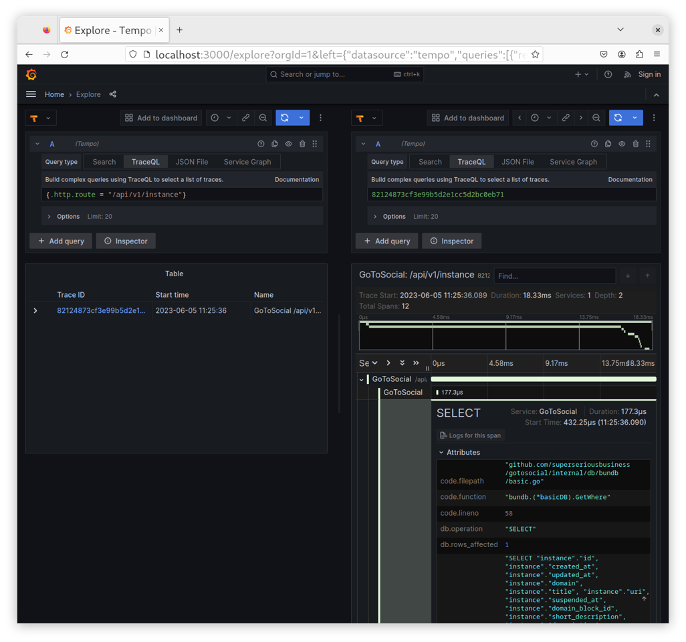The image size is (686, 642).
Task: Click the Add query button
Action: pyautogui.click(x=60, y=241)
